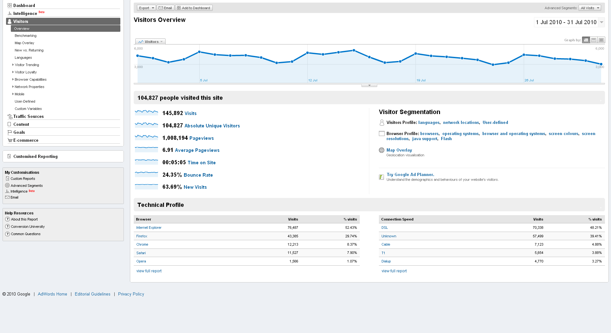Expand the Mobile submenu
The height and width of the screenshot is (333, 611).
click(x=13, y=94)
